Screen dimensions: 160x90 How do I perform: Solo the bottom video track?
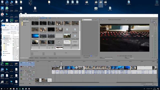pos(34,79)
